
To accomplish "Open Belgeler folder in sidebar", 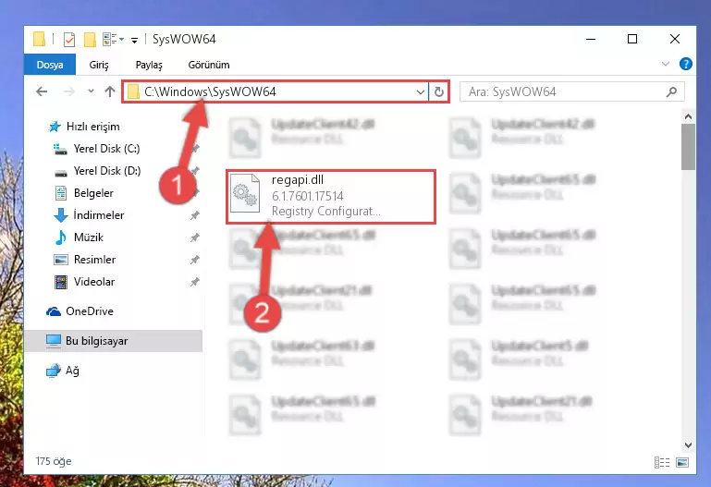I will pyautogui.click(x=93, y=193).
